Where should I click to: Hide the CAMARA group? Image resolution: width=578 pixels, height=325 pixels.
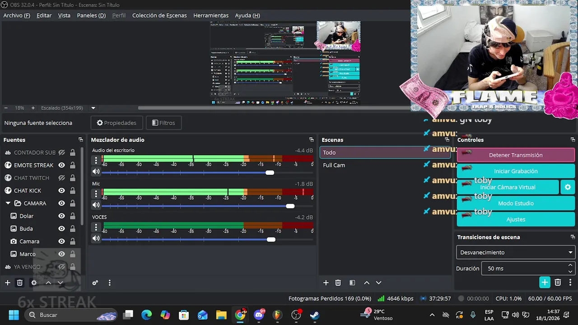62,203
